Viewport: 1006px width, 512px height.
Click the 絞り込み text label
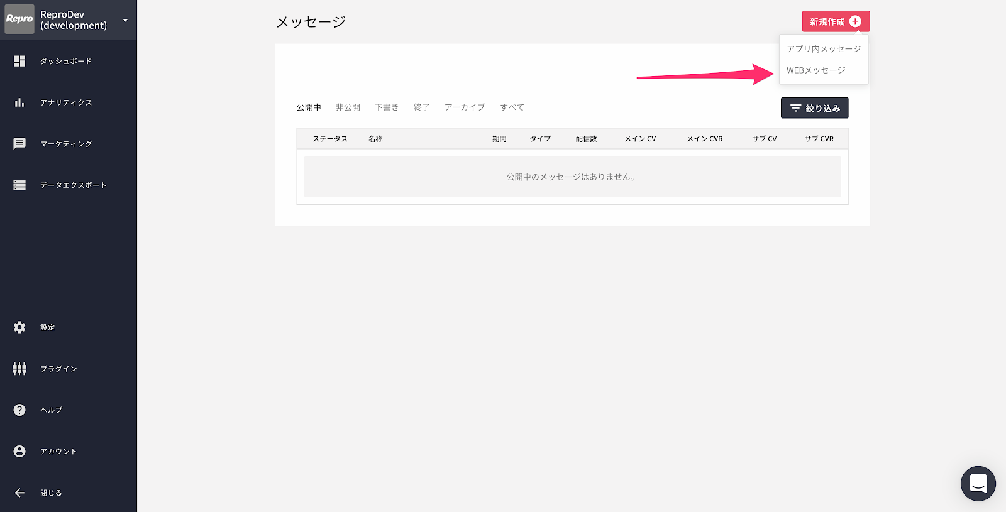(823, 108)
